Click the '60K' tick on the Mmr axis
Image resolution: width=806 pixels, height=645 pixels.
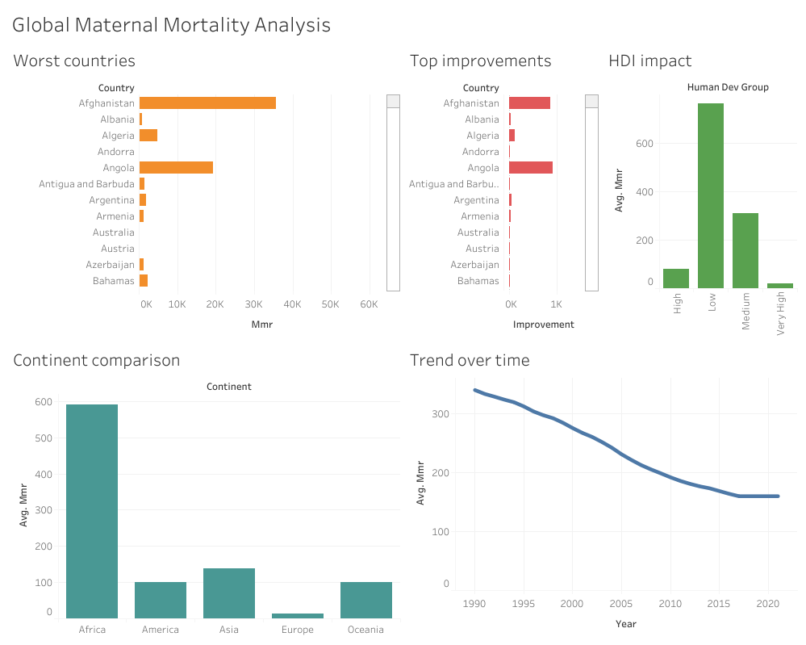(369, 304)
